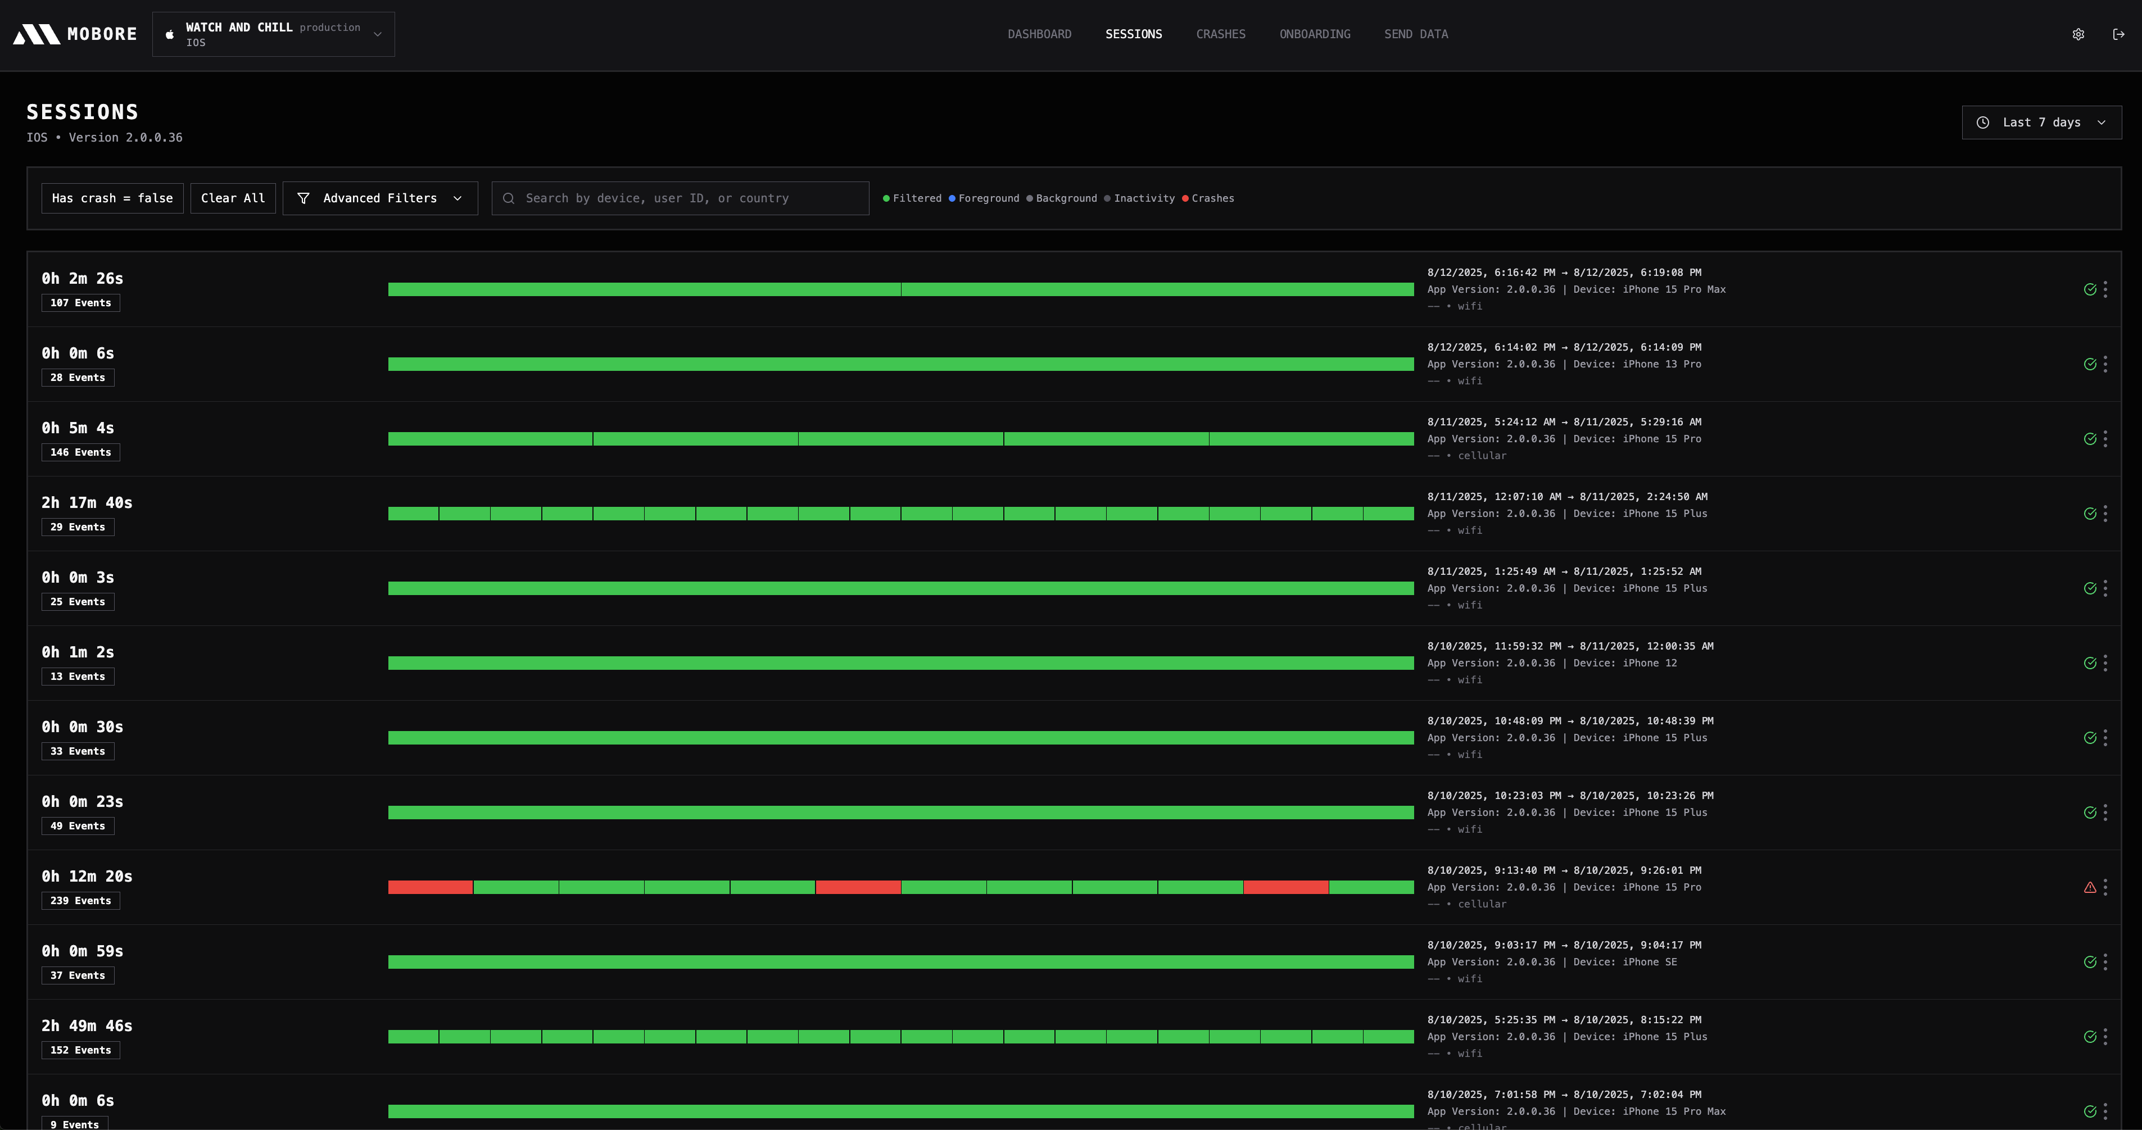Click timeline bar of 2h 49m 46s session
This screenshot has width=2142, height=1130.
click(x=900, y=1037)
